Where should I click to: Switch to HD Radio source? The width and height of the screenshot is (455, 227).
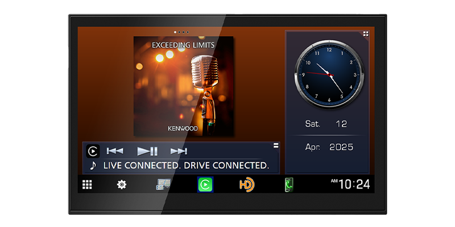246,184
